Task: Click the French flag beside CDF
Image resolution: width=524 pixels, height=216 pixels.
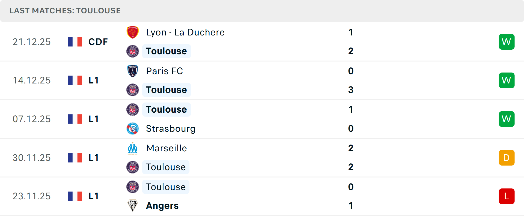Action: [x=75, y=42]
